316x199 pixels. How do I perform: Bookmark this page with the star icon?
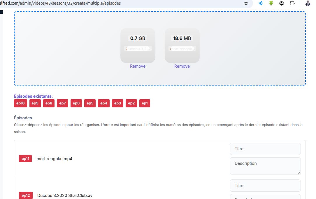tap(246, 4)
